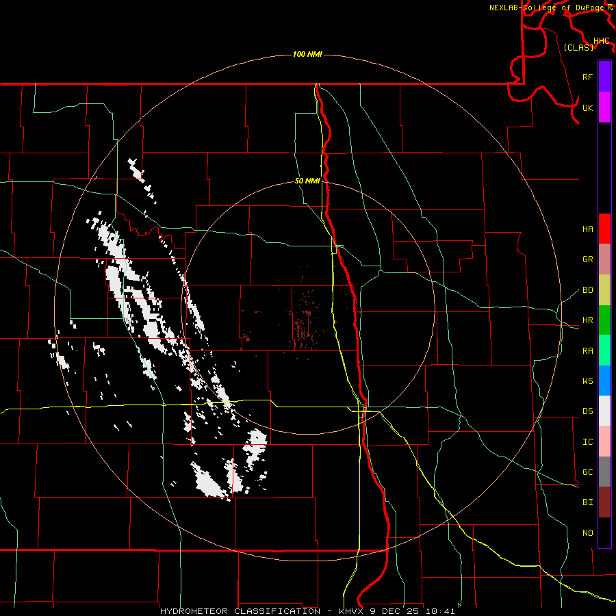Click the RA bright green legend swatch
Image resolution: width=616 pixels, height=616 pixels.
click(604, 350)
